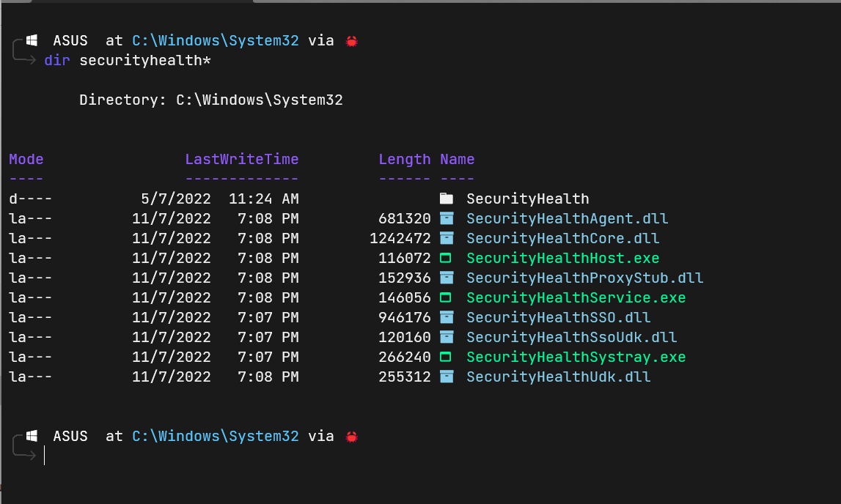
Task: Click the red crab icon in top prompt
Action: [x=351, y=41]
